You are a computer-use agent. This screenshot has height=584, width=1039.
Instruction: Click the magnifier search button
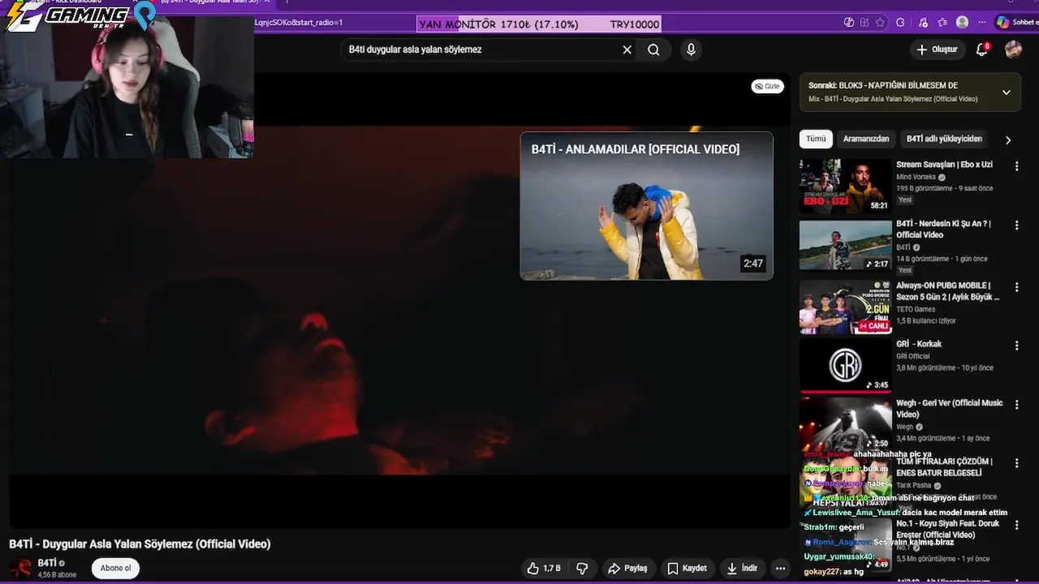coord(653,49)
